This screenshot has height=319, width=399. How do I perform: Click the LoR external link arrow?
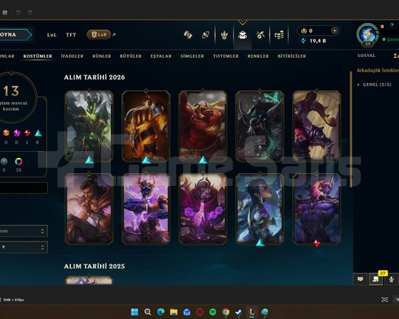(x=114, y=35)
